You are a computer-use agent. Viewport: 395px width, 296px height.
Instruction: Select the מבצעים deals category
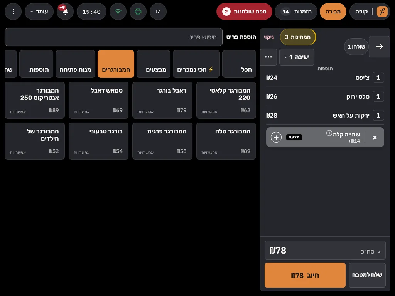tap(154, 64)
